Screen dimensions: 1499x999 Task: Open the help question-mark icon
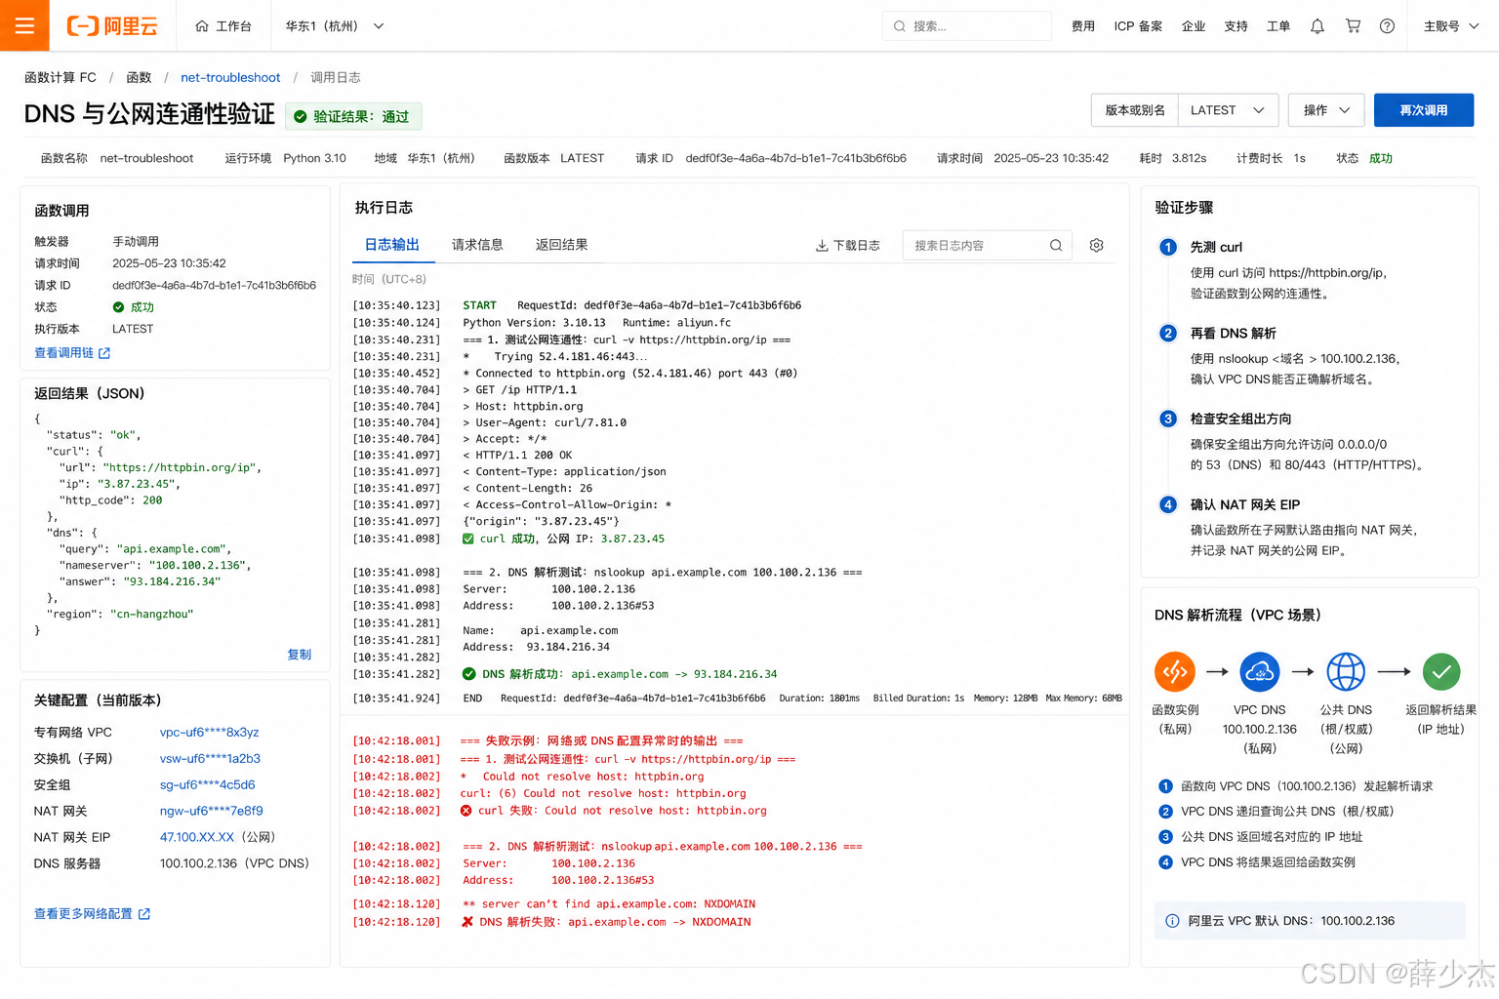point(1387,26)
